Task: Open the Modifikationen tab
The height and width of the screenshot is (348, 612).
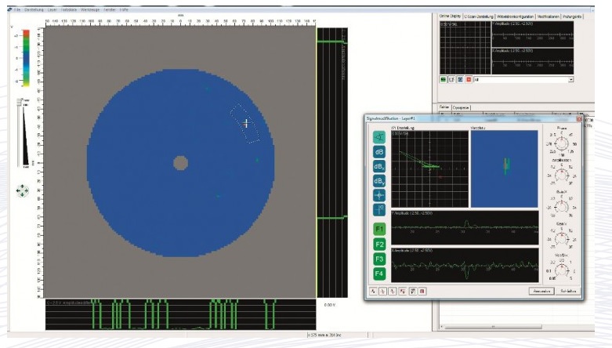Action: pos(548,16)
